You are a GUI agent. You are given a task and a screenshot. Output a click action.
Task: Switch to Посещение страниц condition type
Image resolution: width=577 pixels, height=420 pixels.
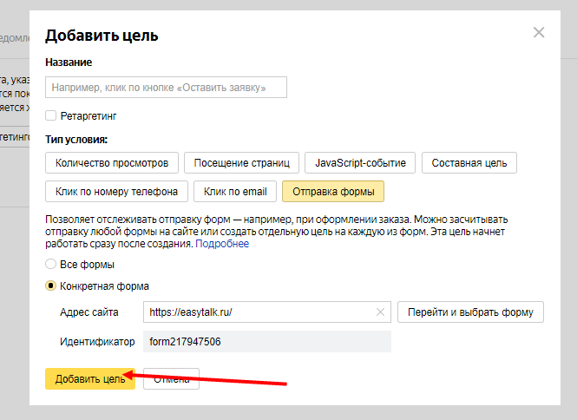pyautogui.click(x=241, y=162)
